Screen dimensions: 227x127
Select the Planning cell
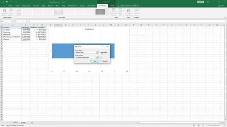point(12,32)
